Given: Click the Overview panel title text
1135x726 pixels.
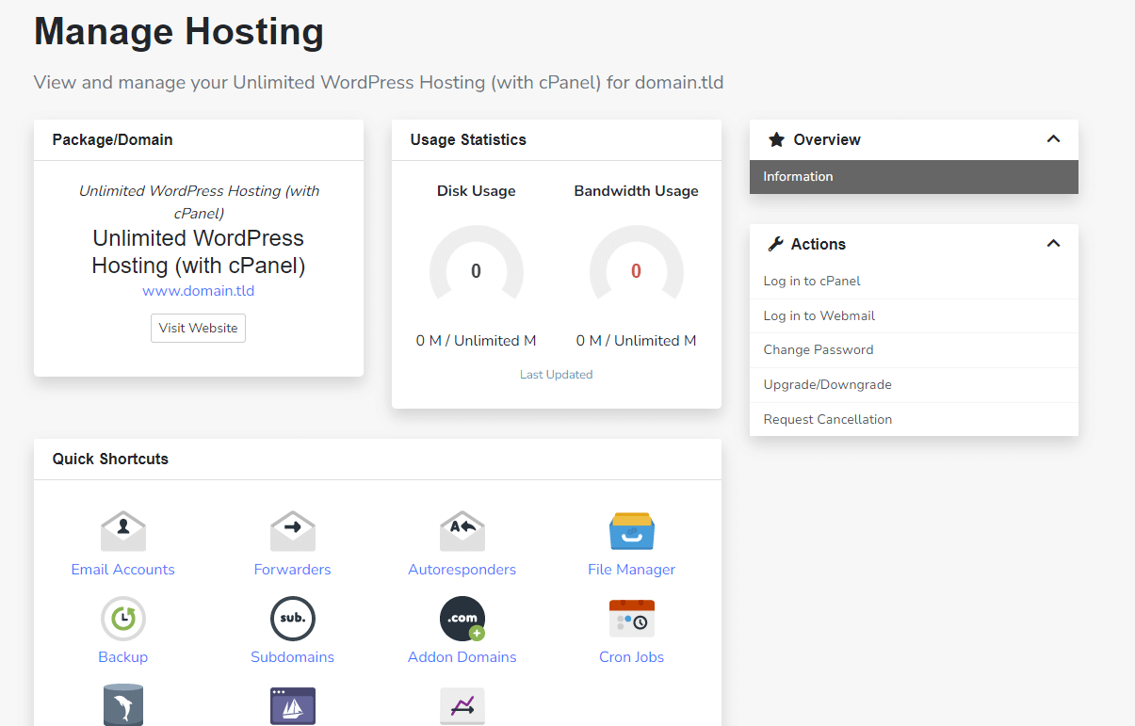Looking at the screenshot, I should pos(827,139).
